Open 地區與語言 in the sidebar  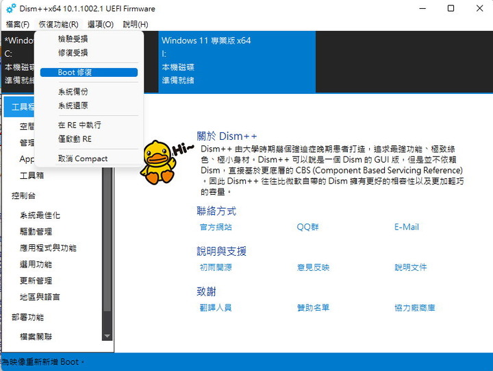tap(40, 297)
